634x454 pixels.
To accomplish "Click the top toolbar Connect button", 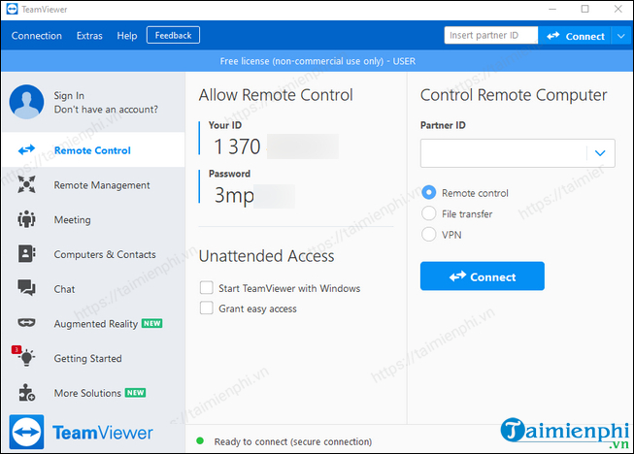I will pos(575,36).
